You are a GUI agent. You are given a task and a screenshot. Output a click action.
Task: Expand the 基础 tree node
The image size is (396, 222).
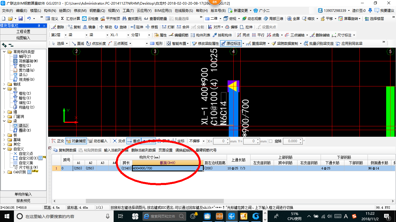(4, 140)
